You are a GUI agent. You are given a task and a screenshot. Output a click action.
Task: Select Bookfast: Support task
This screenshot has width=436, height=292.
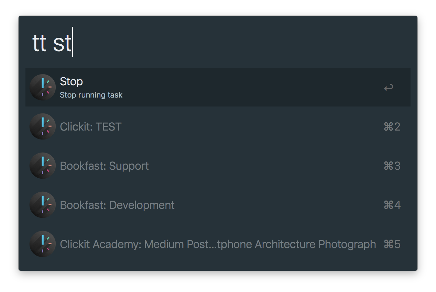click(x=218, y=166)
